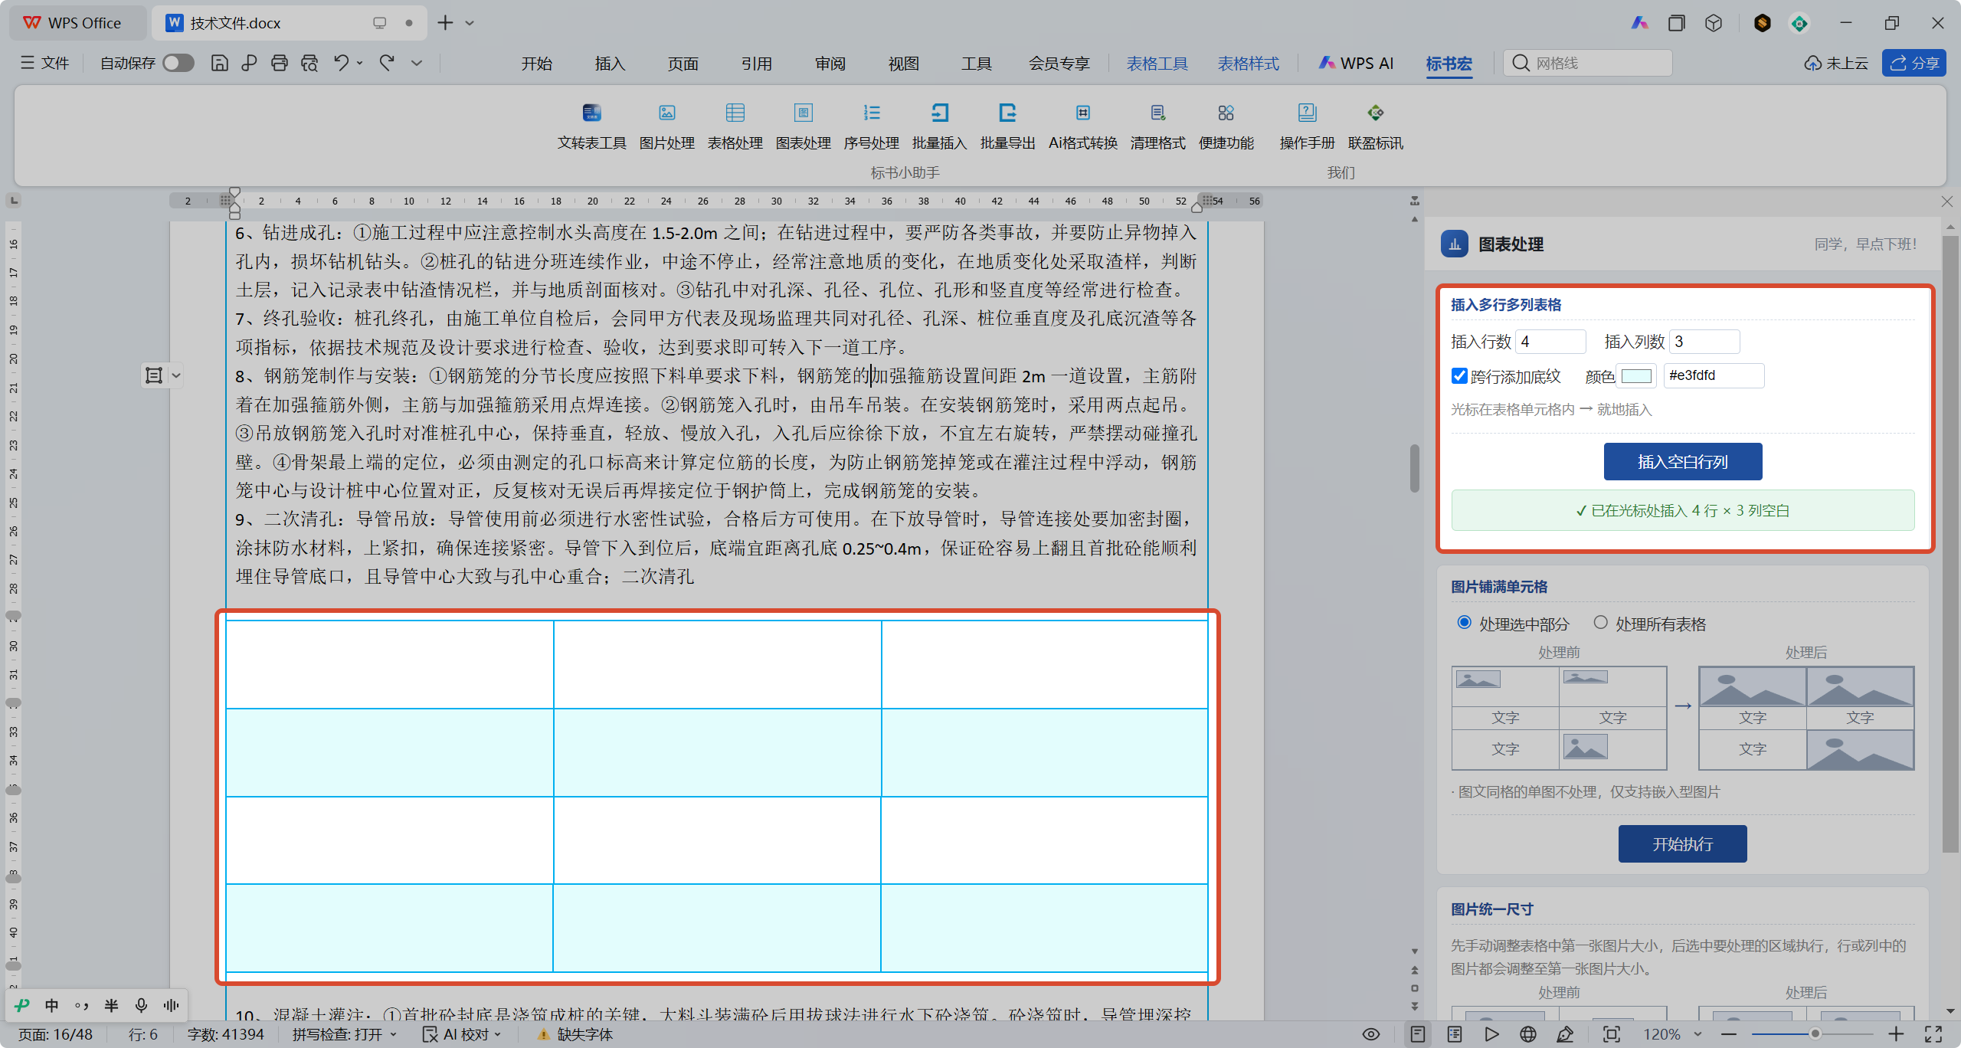Screen dimensions: 1961x1048
Task: Open the 文件 menu
Action: [x=45, y=63]
